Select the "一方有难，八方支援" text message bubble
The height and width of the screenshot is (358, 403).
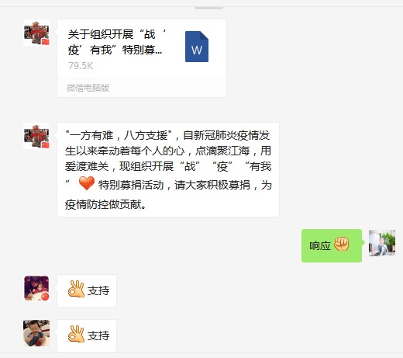click(x=168, y=170)
